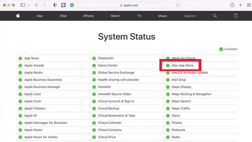Click iCloud Drive status entry

107,137
